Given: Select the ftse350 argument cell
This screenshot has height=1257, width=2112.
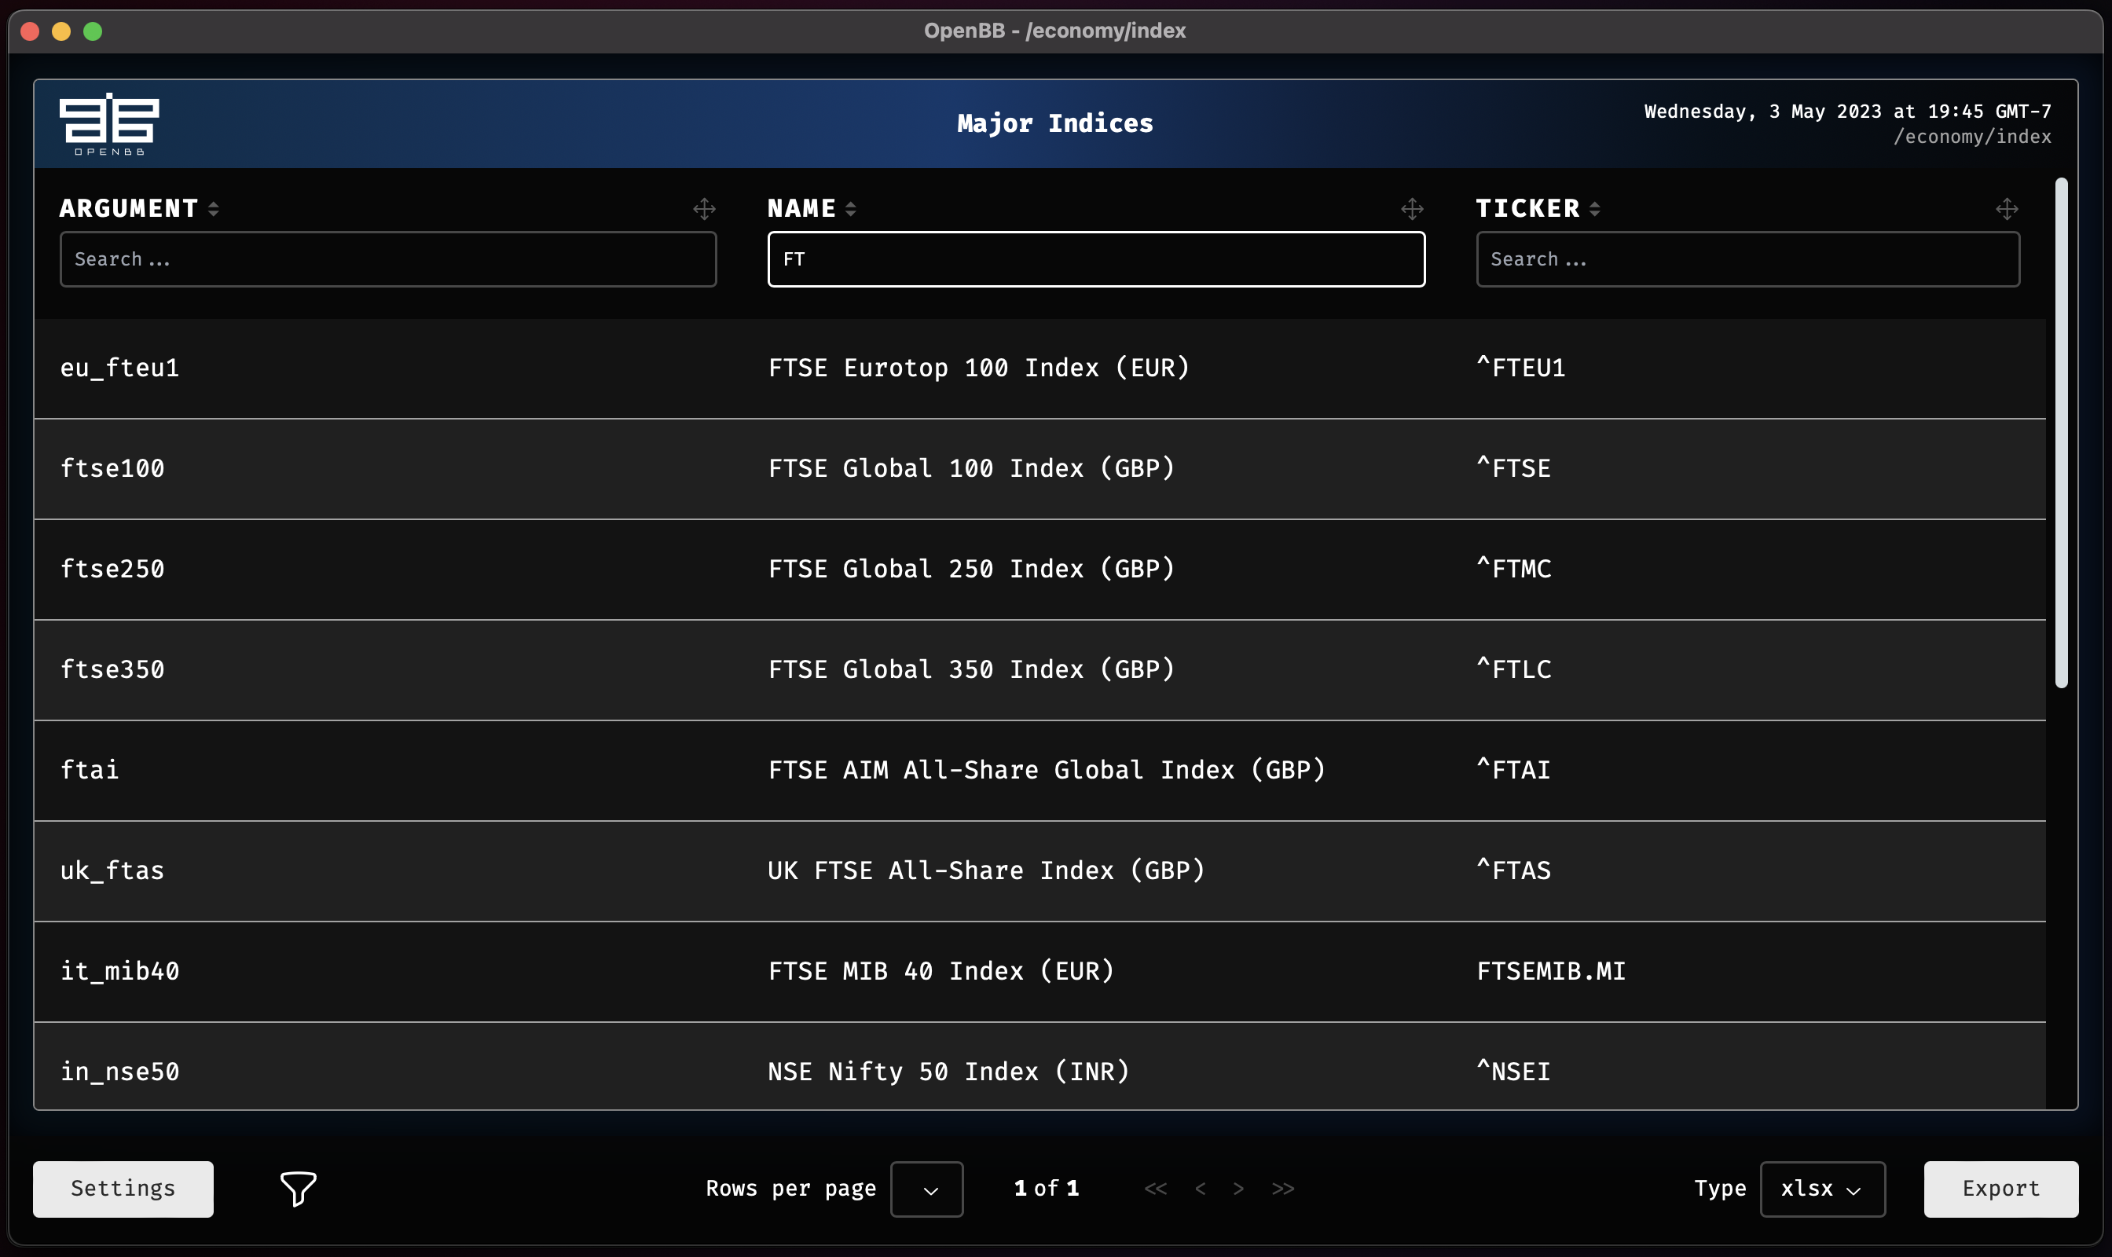Looking at the screenshot, I should tap(112, 670).
